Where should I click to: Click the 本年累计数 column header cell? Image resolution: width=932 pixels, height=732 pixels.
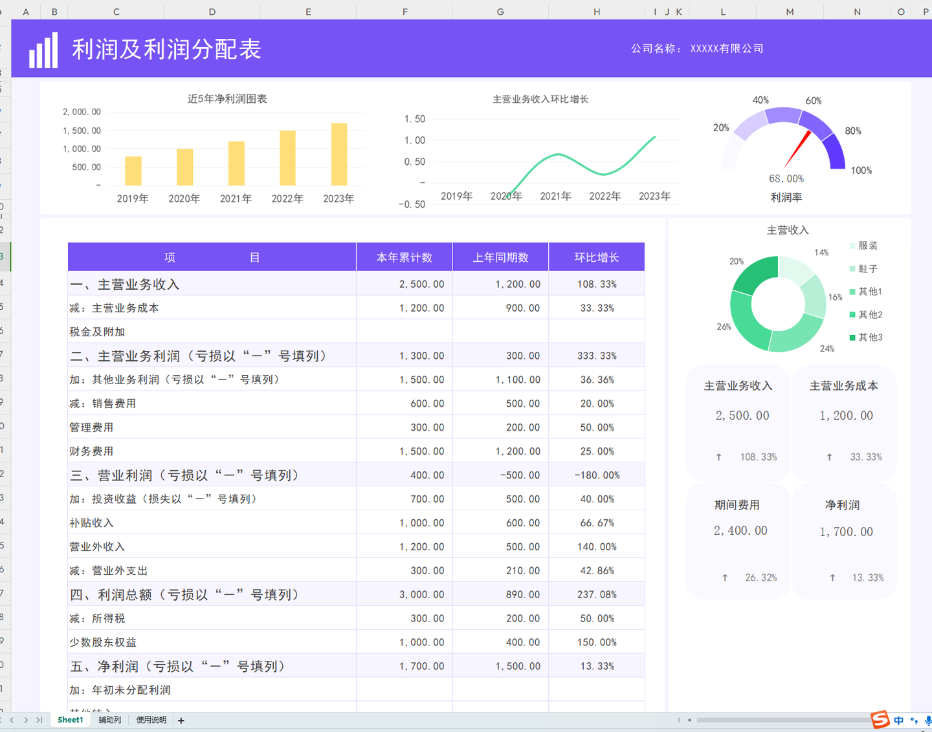pyautogui.click(x=405, y=257)
